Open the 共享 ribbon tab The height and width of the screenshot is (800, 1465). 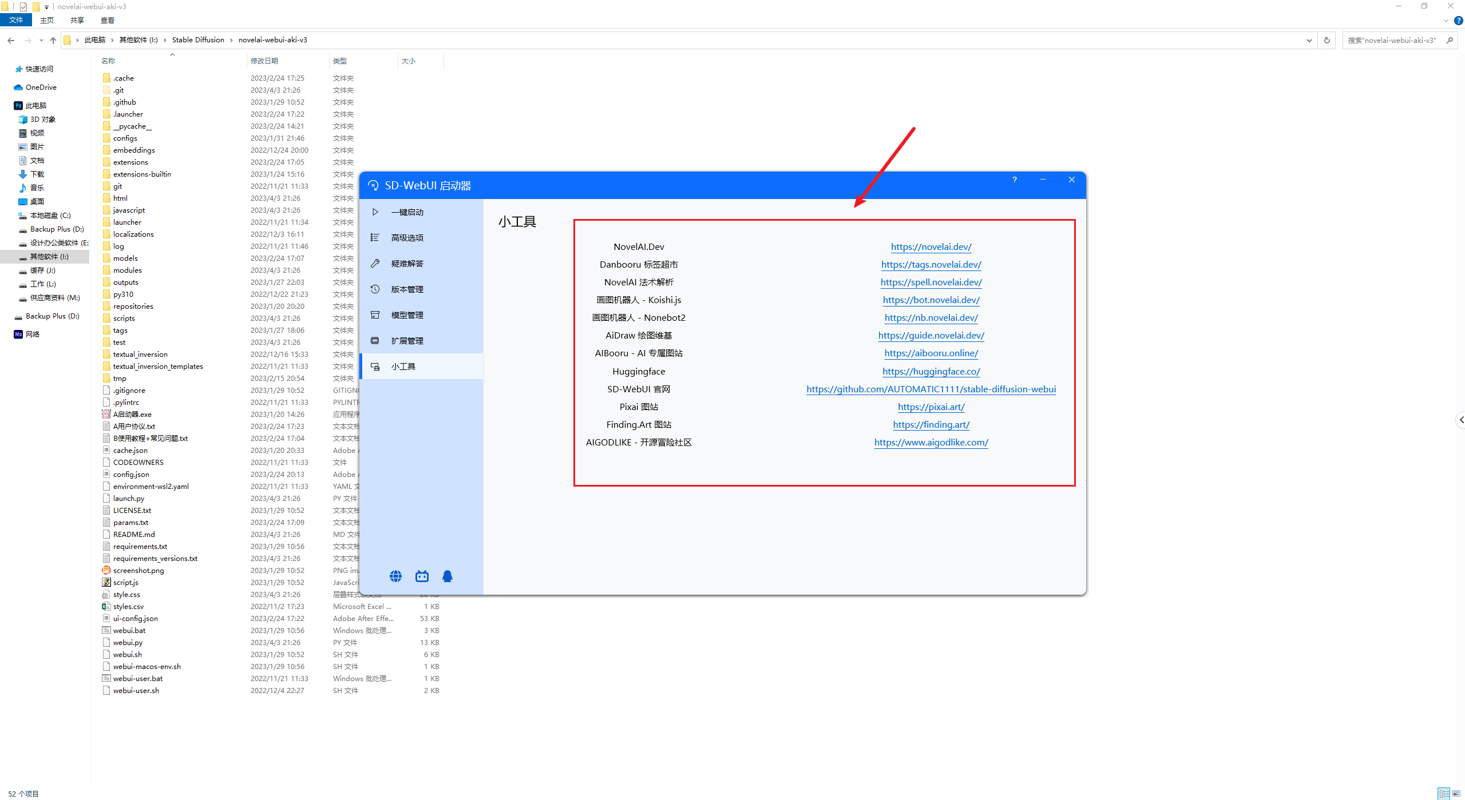tap(77, 20)
